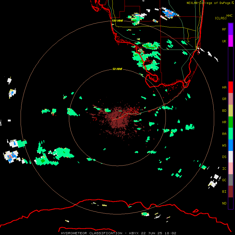Click the 100 NMI range ring label
Screen dimensions: 235x235
point(117,21)
